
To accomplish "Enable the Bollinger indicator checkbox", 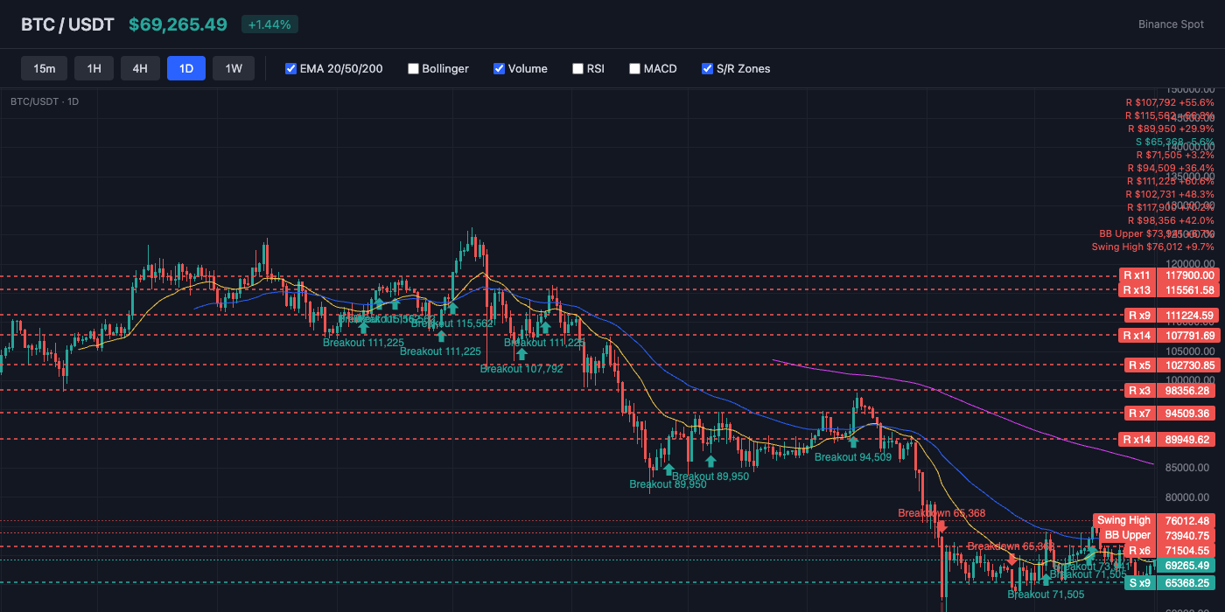I will (x=413, y=68).
